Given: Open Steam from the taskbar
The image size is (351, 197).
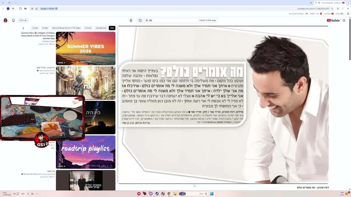Looking at the screenshot, I should 157,194.
